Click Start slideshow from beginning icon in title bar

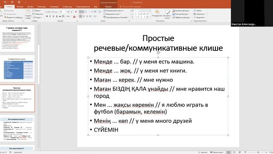click(x=19, y=2)
